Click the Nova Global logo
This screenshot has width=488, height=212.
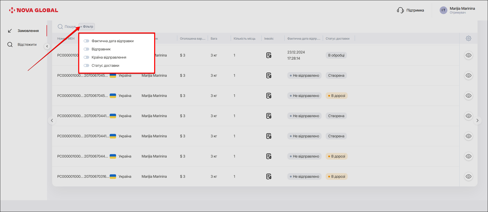tap(33, 10)
